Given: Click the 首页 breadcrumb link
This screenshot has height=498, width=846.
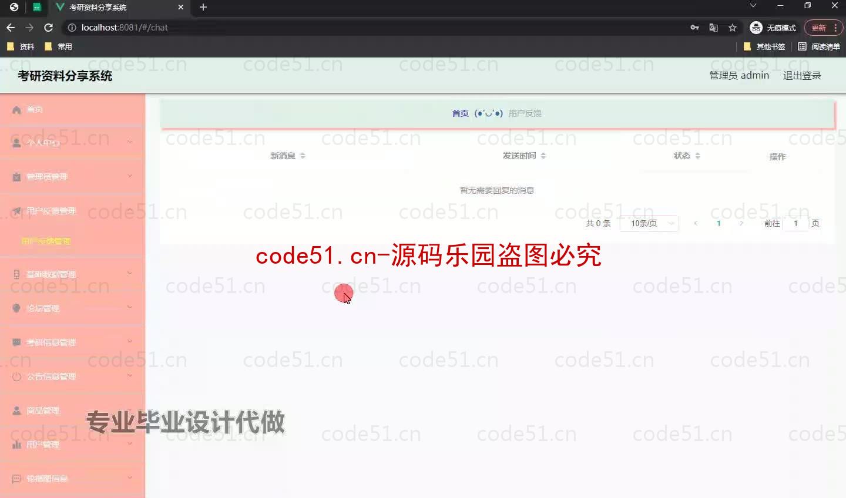Looking at the screenshot, I should coord(460,113).
